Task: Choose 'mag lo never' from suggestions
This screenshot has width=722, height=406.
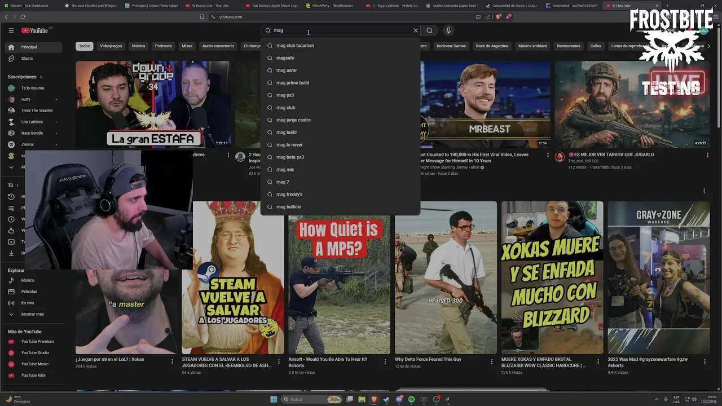Action: tap(341, 145)
